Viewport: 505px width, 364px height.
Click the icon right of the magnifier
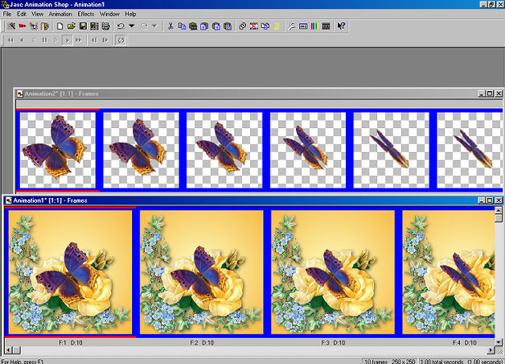pyautogui.click(x=303, y=26)
